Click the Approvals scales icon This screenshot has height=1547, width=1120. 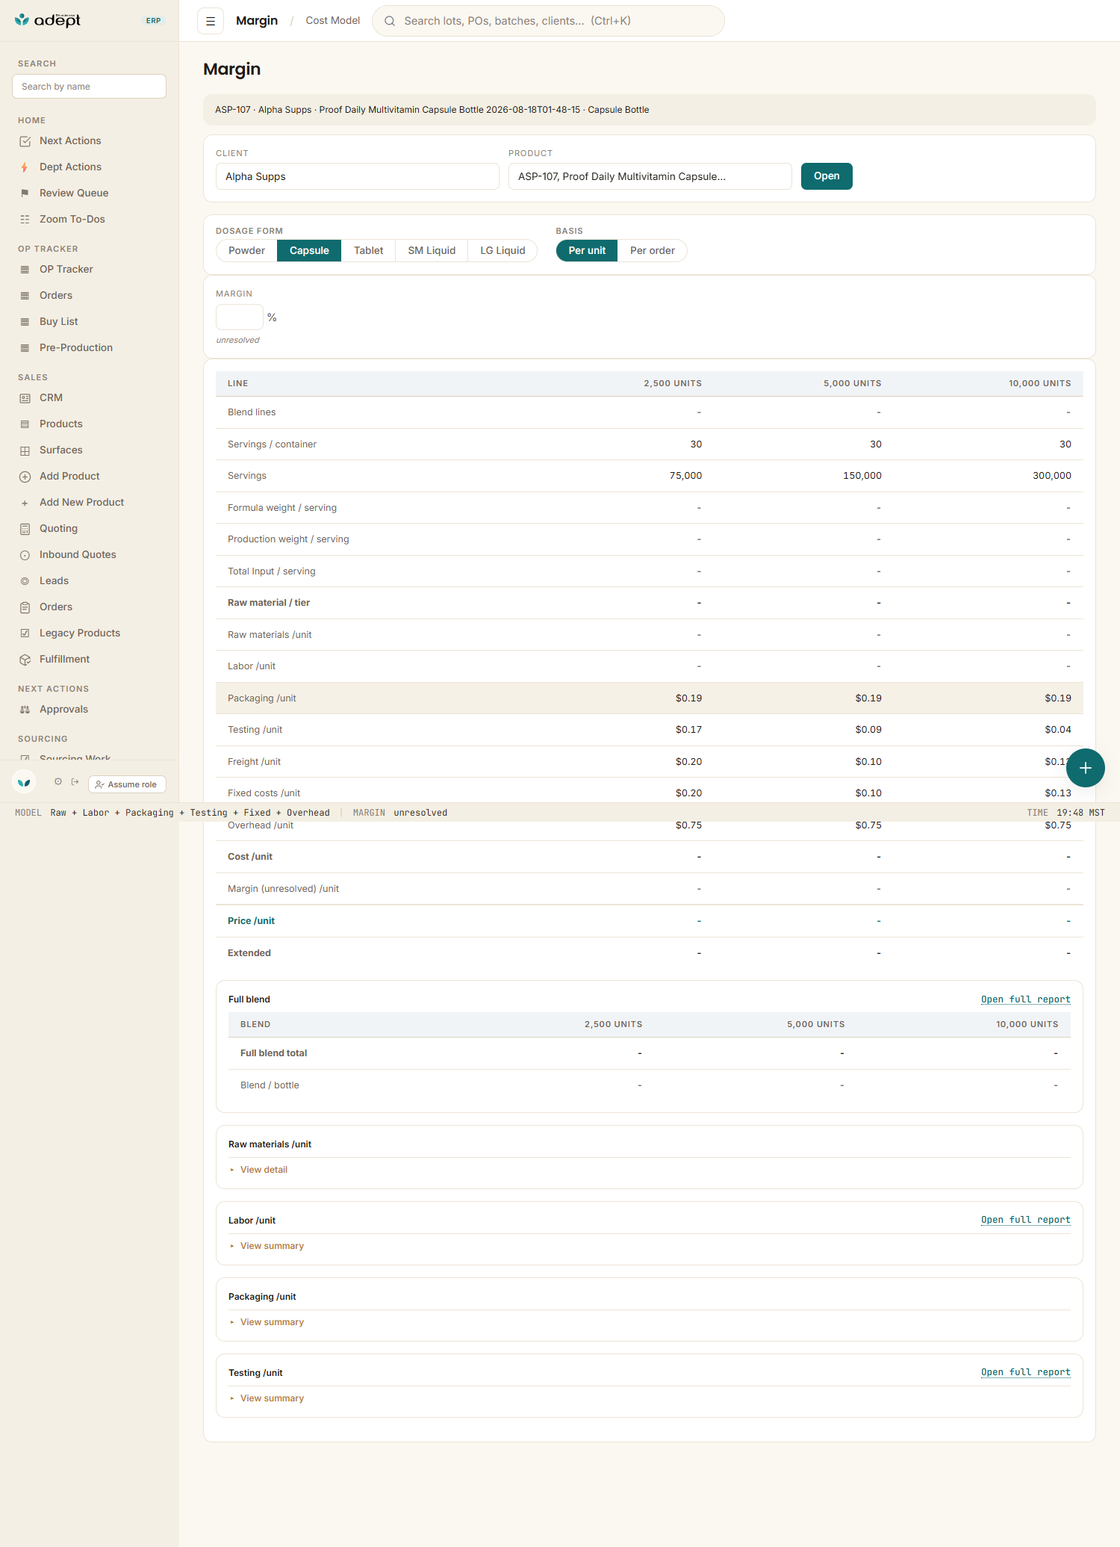25,710
